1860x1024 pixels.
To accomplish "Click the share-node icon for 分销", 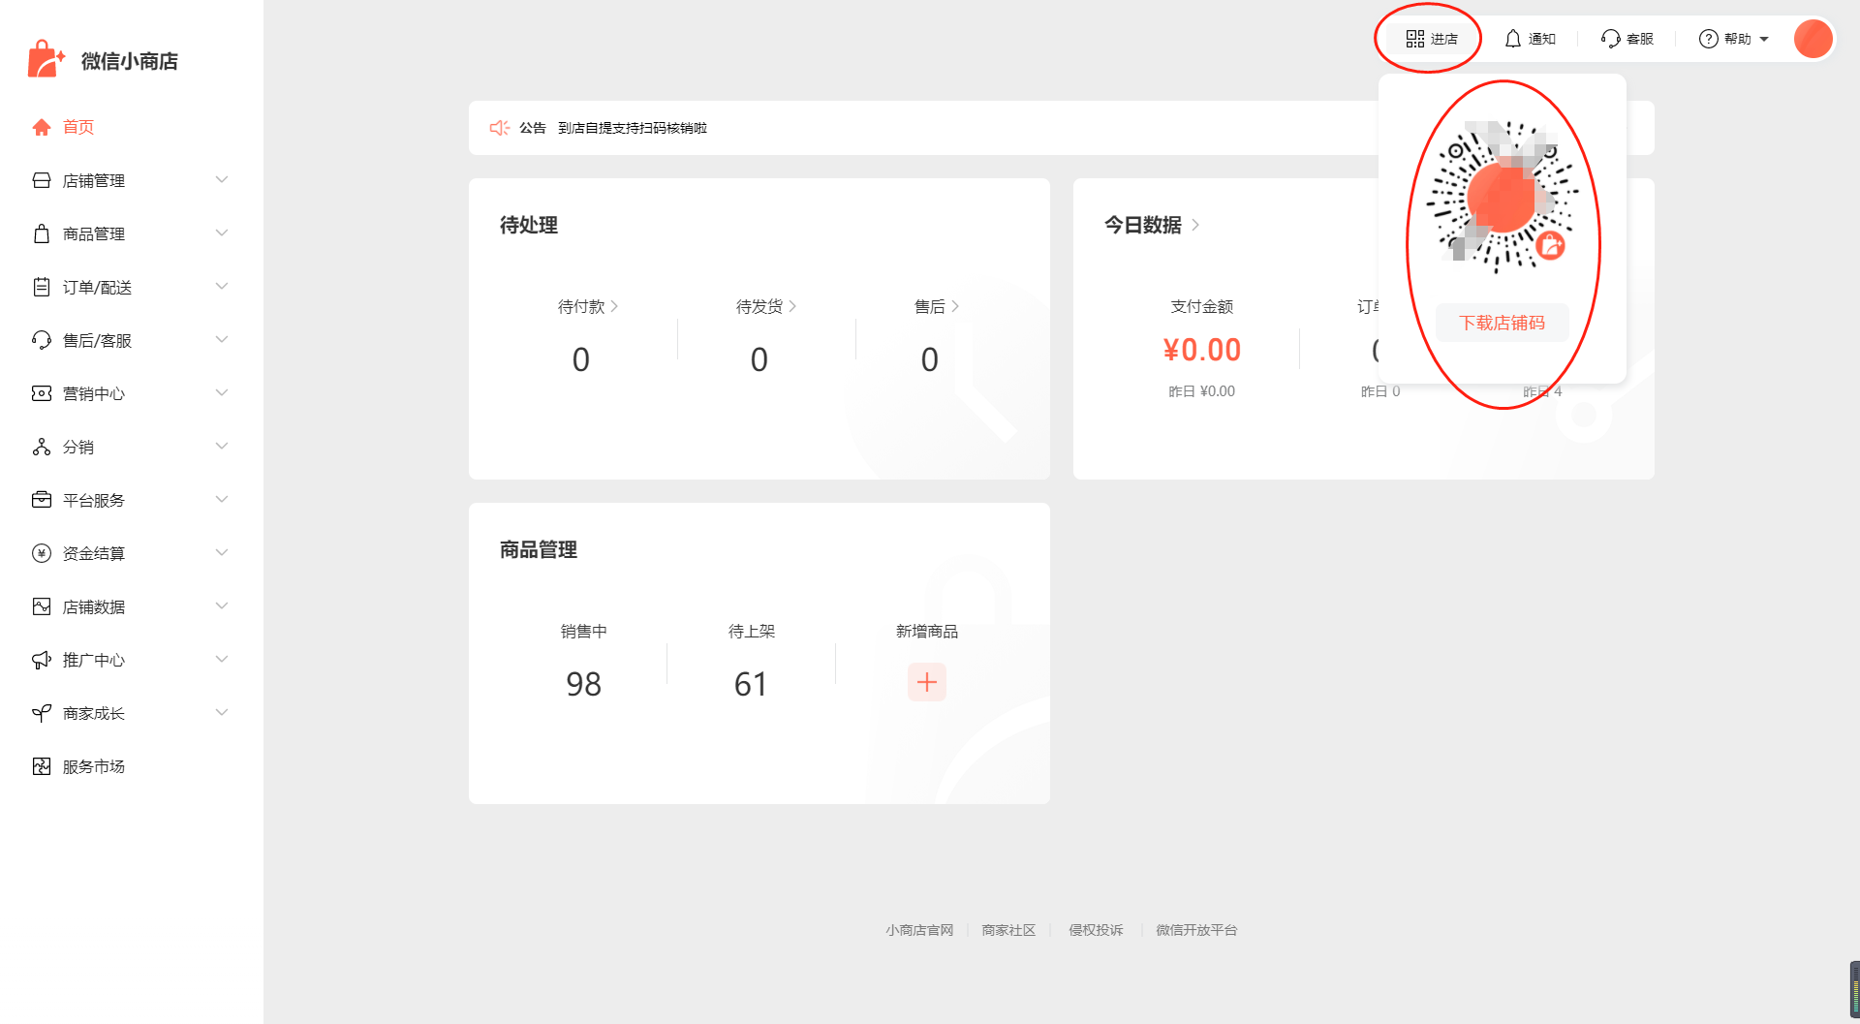I will [x=42, y=447].
